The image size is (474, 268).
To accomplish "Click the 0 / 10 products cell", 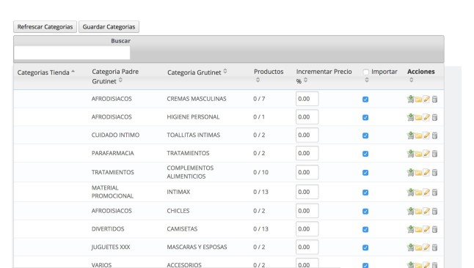I will (261, 172).
